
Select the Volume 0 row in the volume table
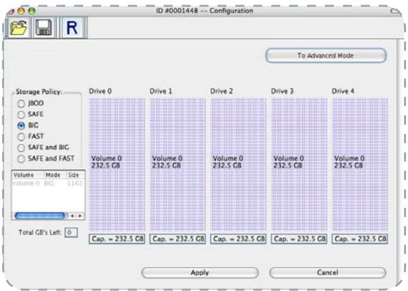pyautogui.click(x=48, y=184)
